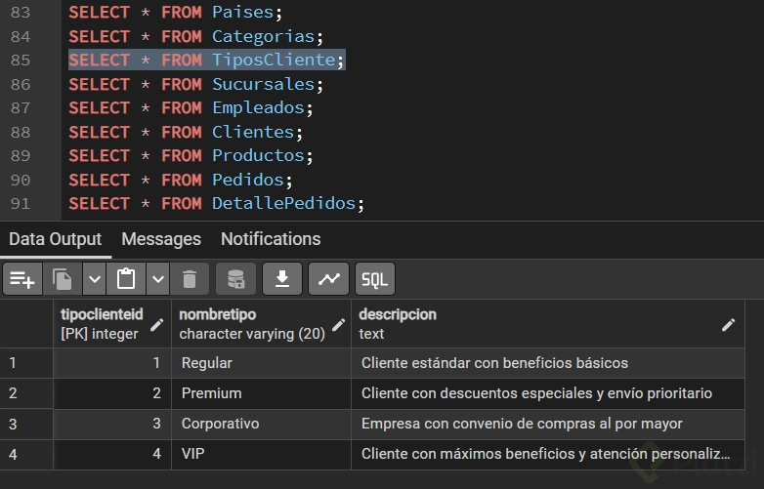Expand the copy options dropdown arrow
The width and height of the screenshot is (764, 489).
tap(94, 279)
